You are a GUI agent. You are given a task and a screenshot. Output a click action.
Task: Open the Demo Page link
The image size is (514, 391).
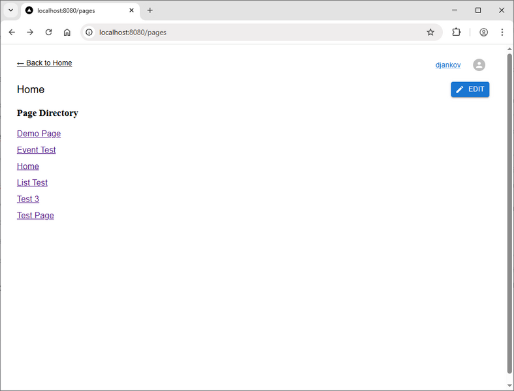[39, 134]
